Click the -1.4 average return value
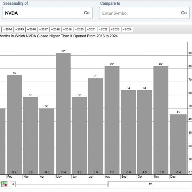Viewport: 192px width, 192px height. (x=178, y=172)
